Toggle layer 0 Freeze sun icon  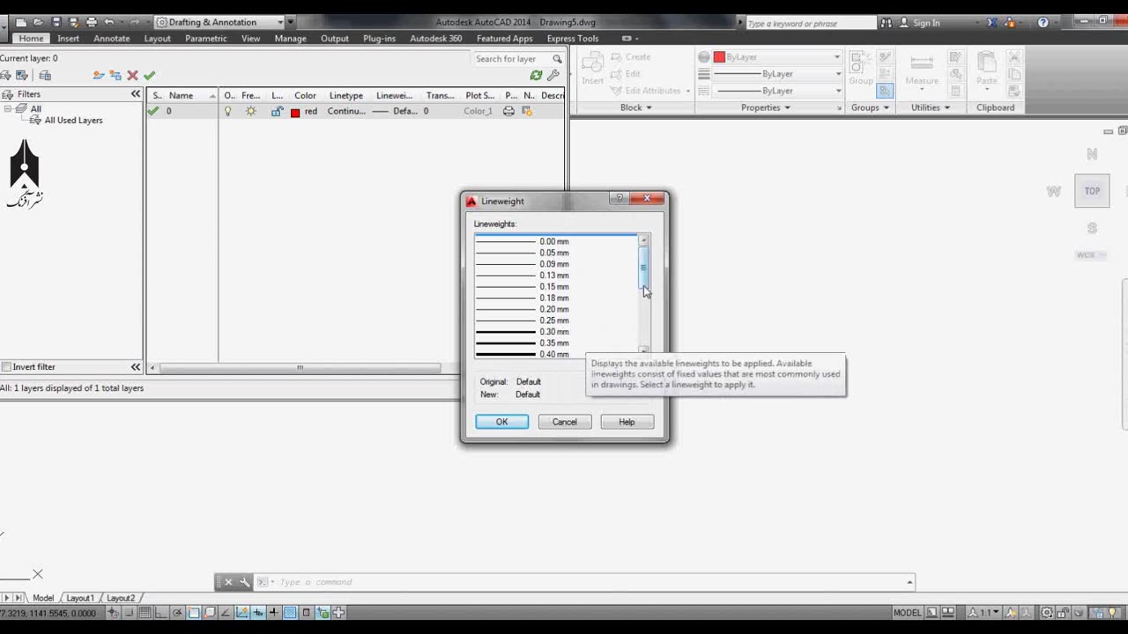coord(251,112)
